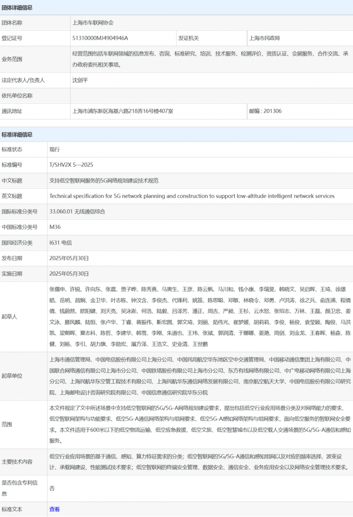
Task: Click the Chinese title 支持低空智联网服务 text
Action: 104,181
